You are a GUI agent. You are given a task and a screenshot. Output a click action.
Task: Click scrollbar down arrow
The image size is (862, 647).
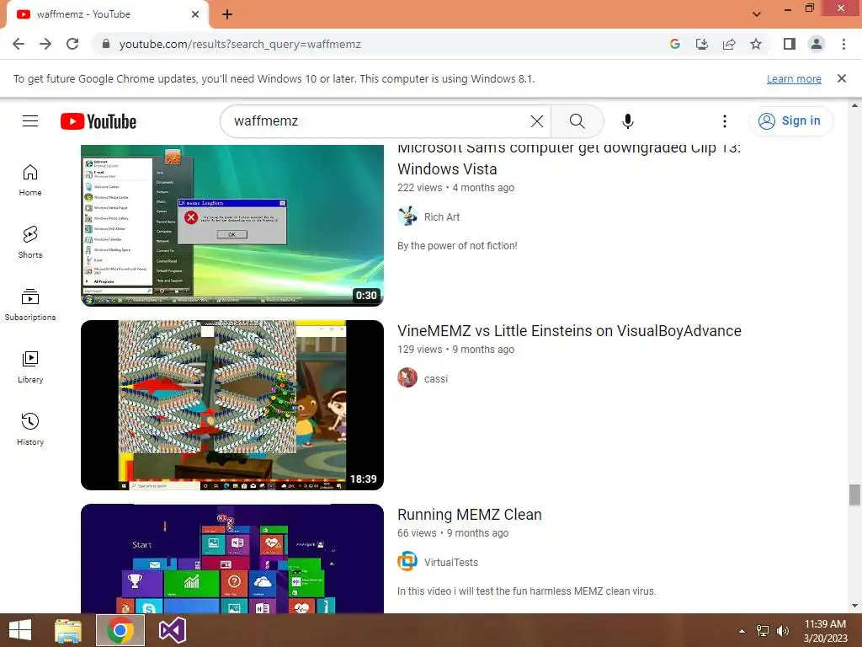click(854, 606)
